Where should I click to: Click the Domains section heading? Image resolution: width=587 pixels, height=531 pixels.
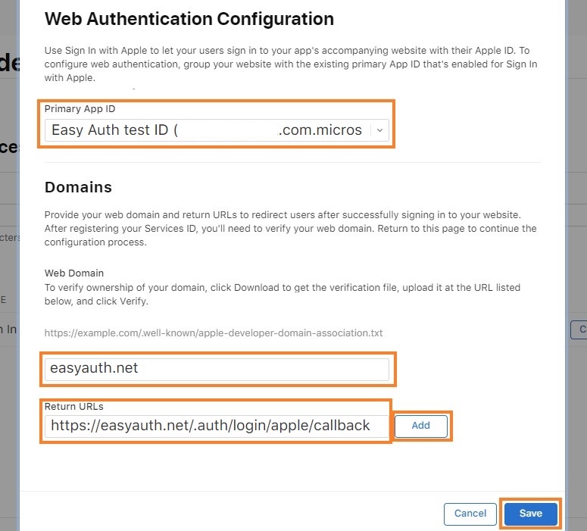(x=78, y=187)
